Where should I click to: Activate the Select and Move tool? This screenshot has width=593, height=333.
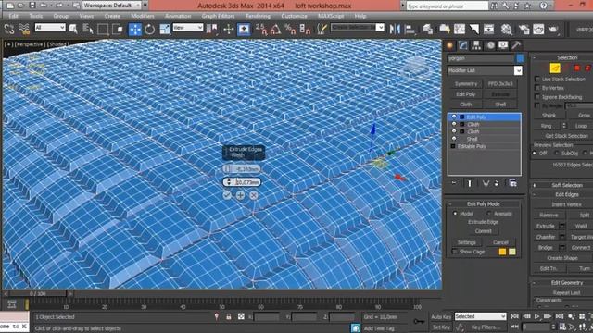coord(135,29)
